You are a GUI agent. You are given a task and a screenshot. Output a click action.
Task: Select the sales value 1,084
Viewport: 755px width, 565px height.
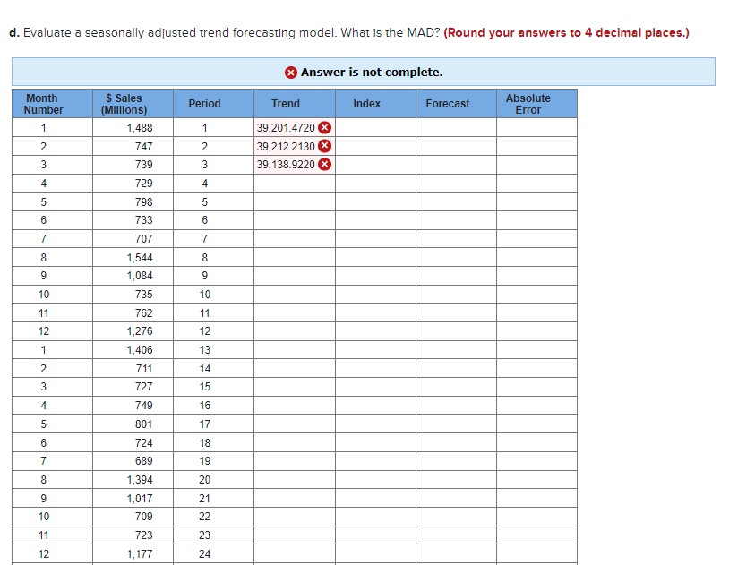click(140, 276)
